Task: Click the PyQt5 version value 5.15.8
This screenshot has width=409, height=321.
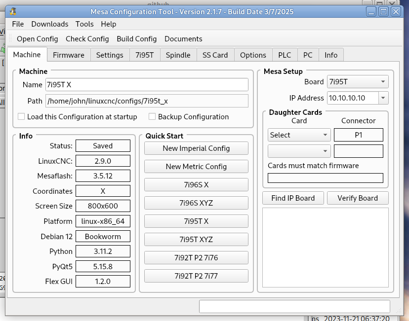Action: click(x=103, y=266)
